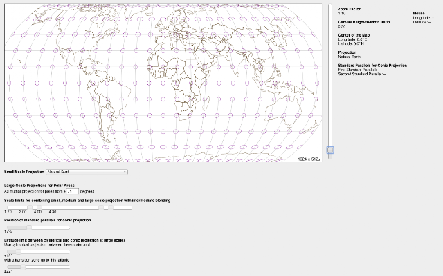Click on Madagascar island in the map
The height and width of the screenshot is (276, 443).
pyautogui.click(x=206, y=102)
